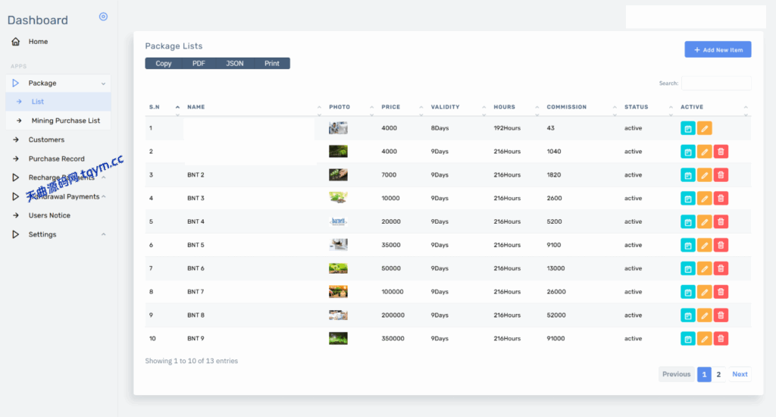This screenshot has height=417, width=776.
Task: Select page 1 in pagination
Action: tap(704, 375)
